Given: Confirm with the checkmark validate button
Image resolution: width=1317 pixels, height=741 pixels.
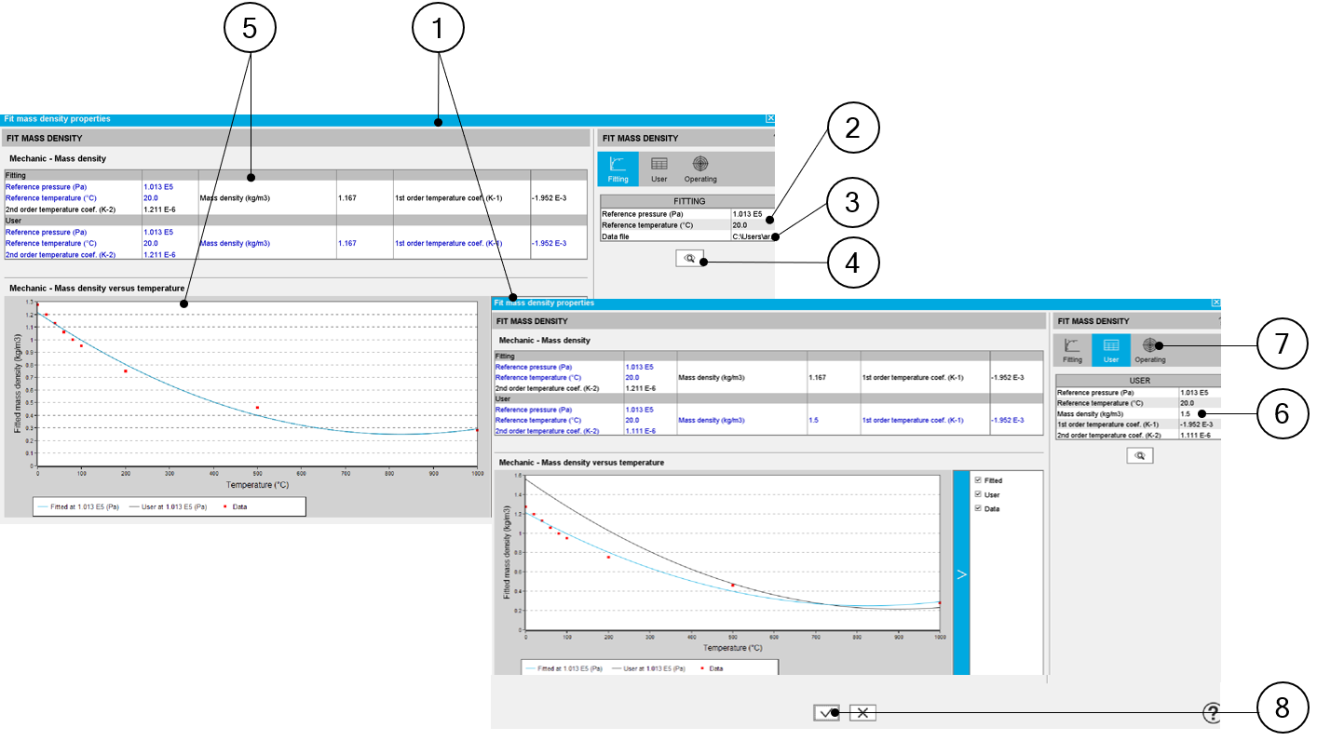Looking at the screenshot, I should pyautogui.click(x=826, y=713).
